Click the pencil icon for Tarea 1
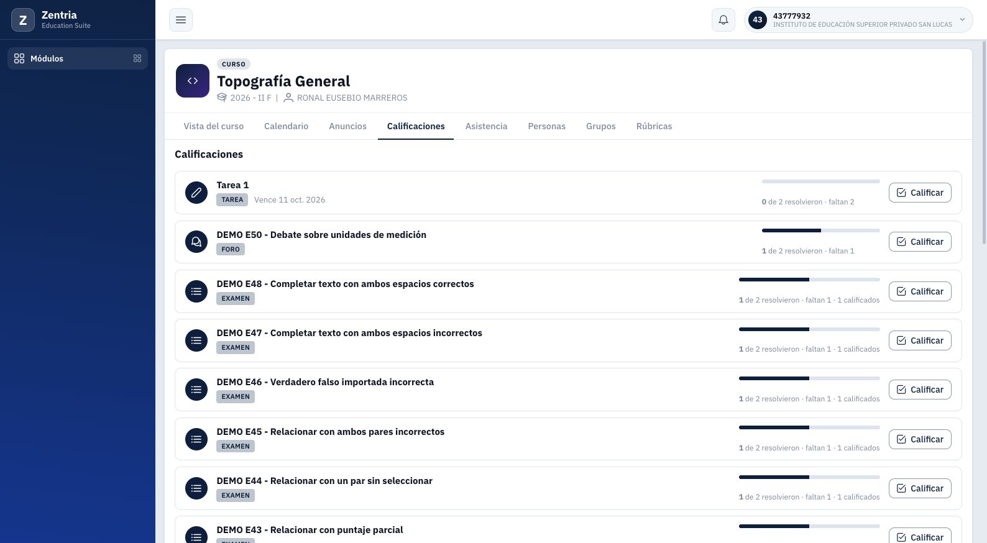987x543 pixels. [x=196, y=193]
